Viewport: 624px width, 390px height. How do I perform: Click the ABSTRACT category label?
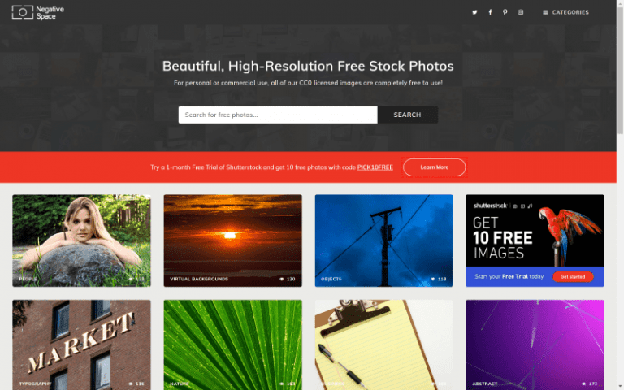pyautogui.click(x=485, y=383)
